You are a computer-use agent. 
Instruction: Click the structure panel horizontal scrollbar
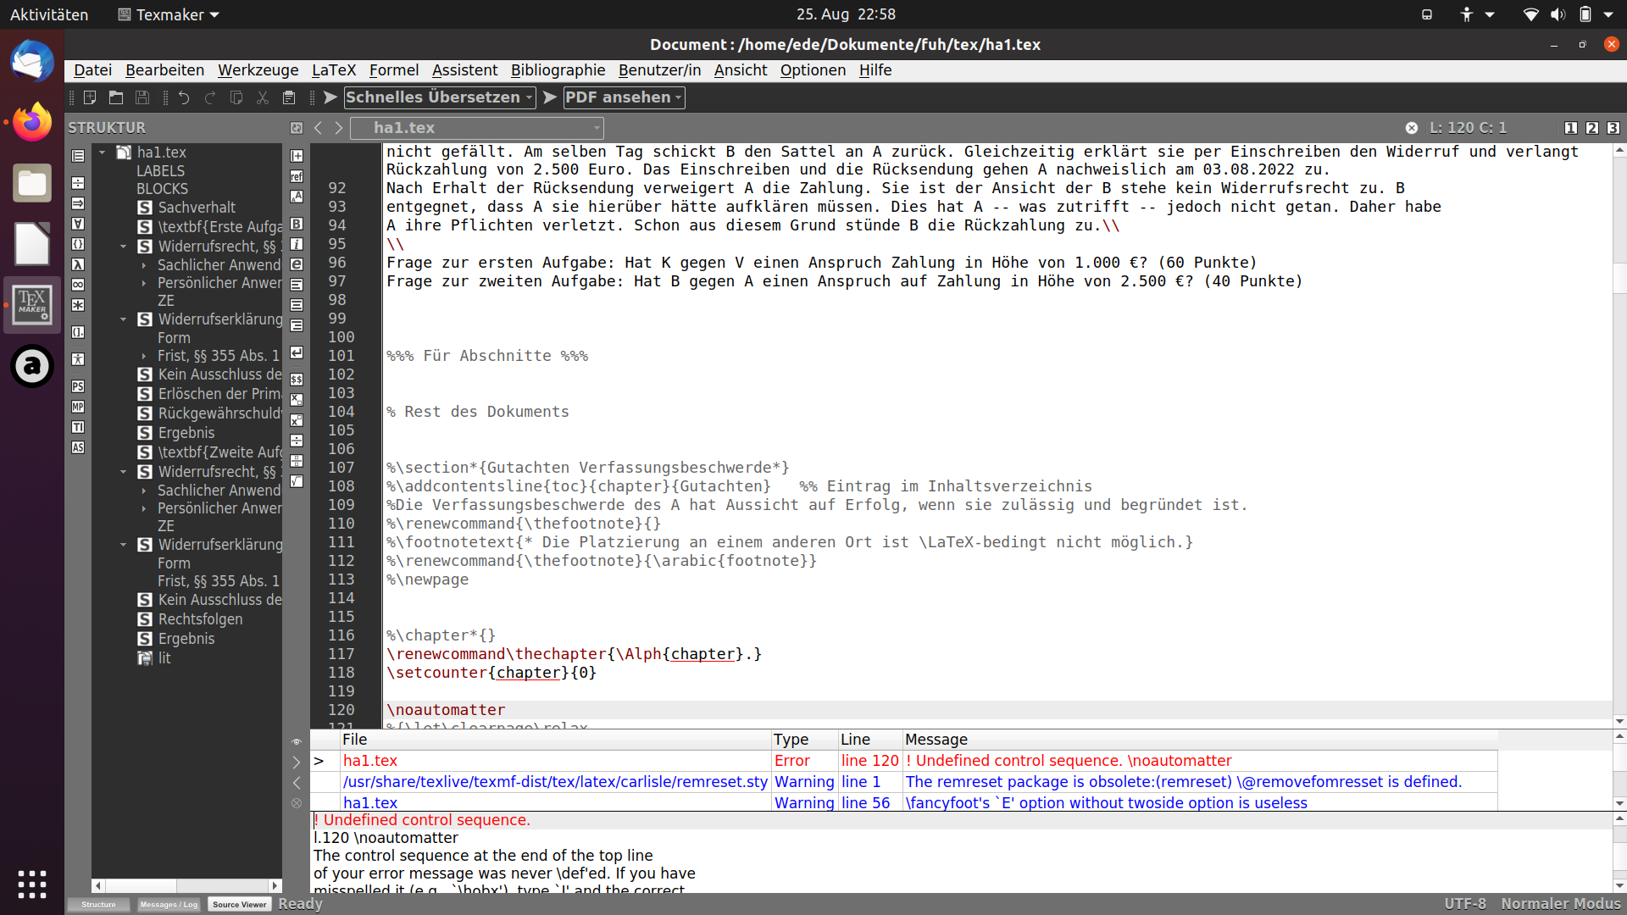point(186,885)
